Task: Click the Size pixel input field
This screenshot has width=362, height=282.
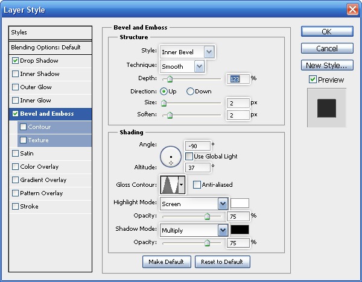Action: pos(238,103)
